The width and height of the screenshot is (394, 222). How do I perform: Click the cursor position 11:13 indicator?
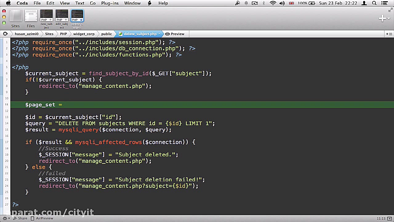point(381,219)
